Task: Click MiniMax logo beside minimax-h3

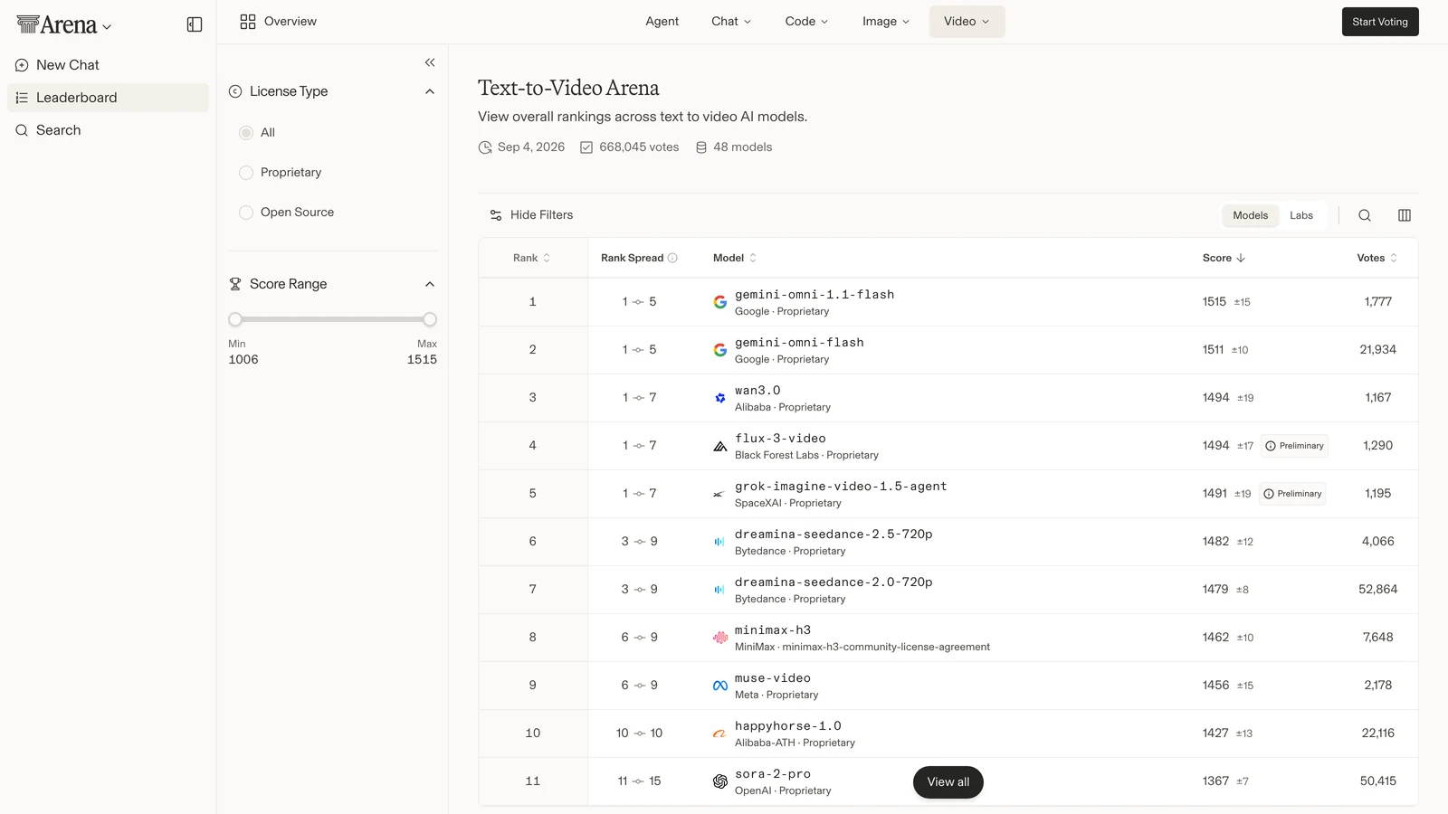Action: point(720,638)
